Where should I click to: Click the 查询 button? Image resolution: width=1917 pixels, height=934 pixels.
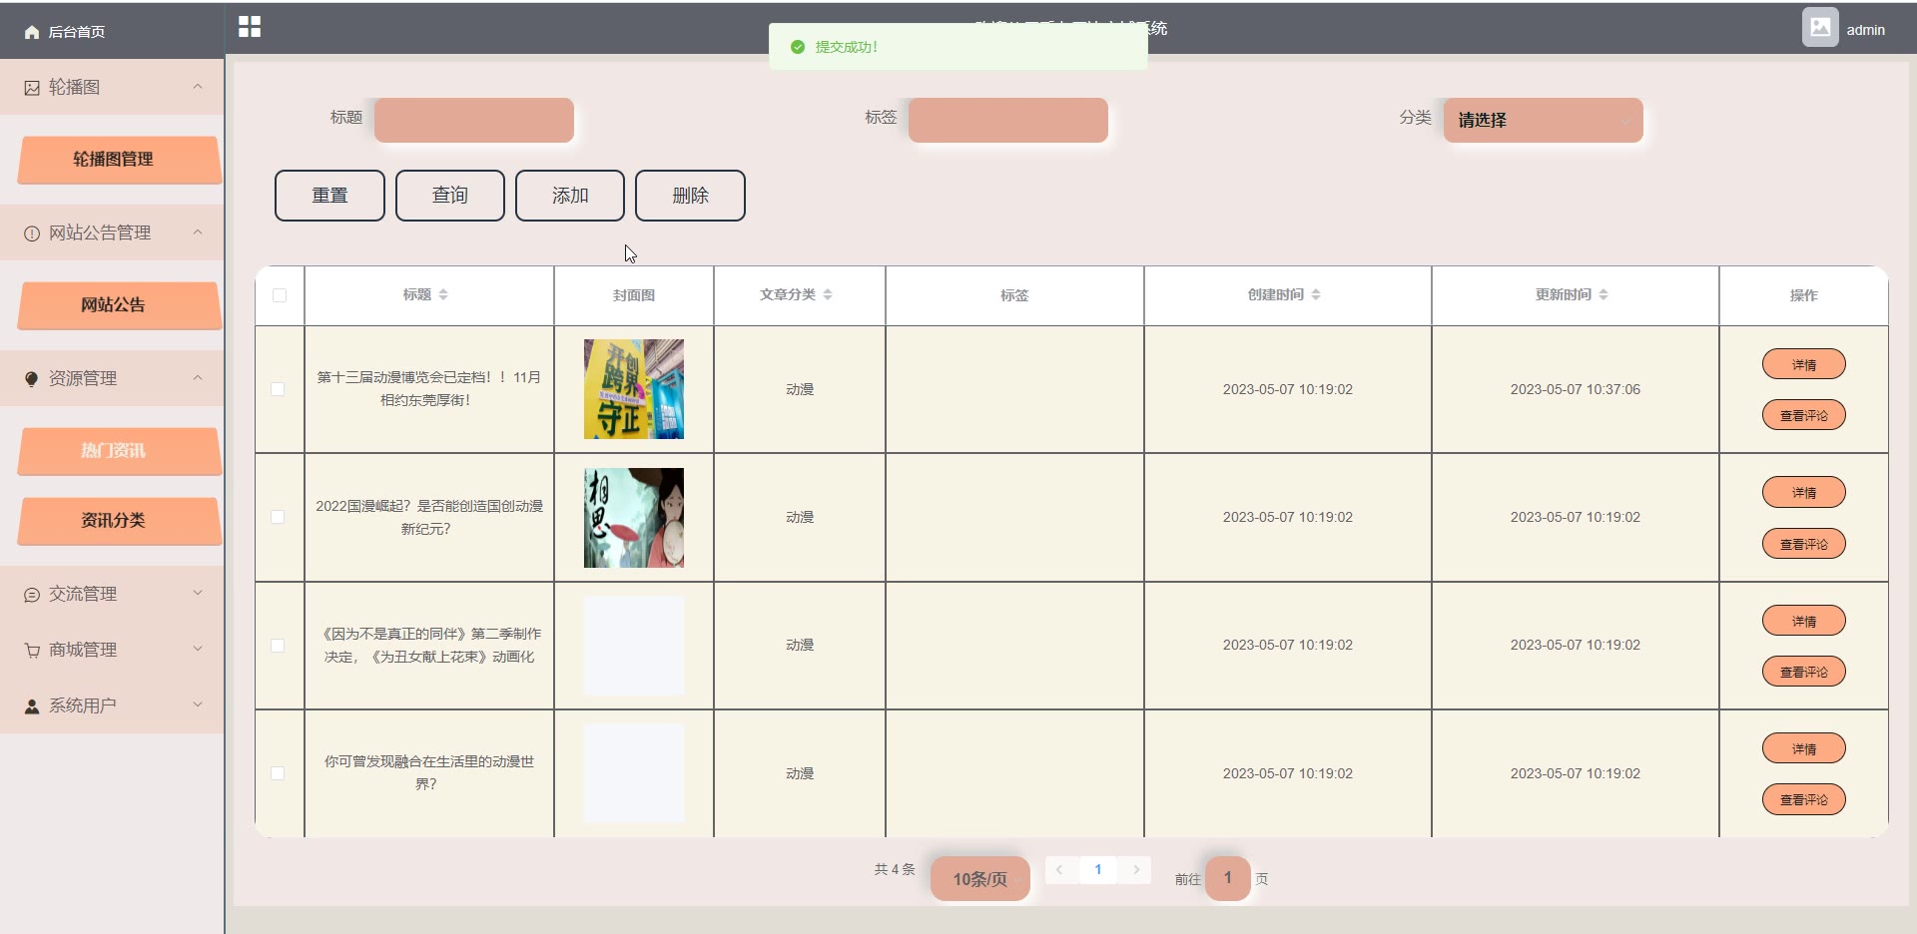(x=450, y=196)
